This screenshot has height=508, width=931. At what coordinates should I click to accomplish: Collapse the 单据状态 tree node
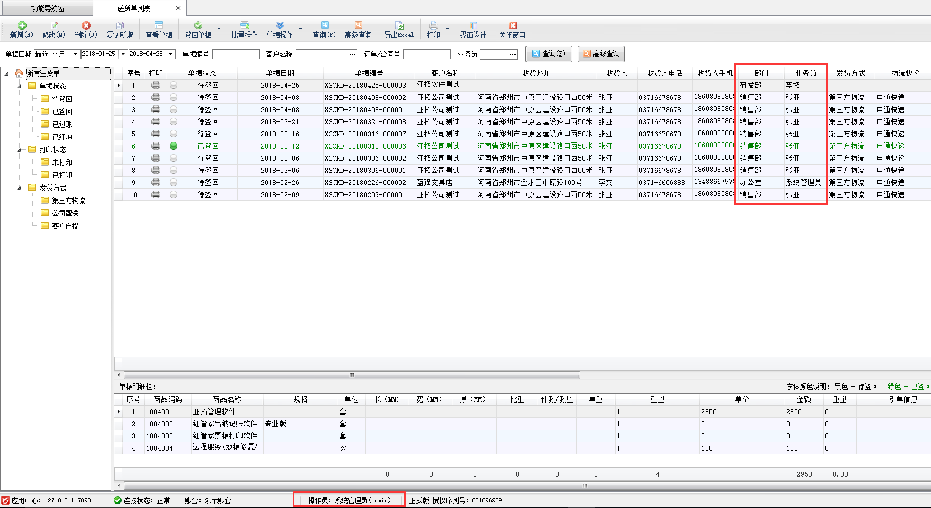(x=19, y=86)
